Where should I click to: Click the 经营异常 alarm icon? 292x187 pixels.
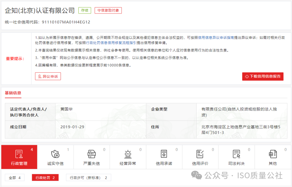[128, 154]
